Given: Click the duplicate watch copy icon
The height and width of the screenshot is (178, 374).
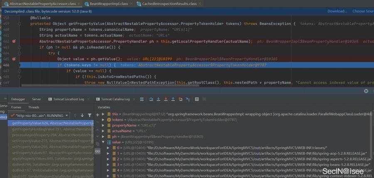Looking at the screenshot, I should (x=97, y=144).
